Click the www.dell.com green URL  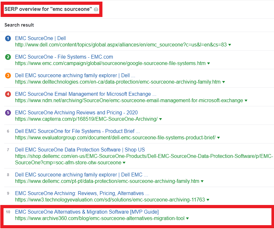coord(121,45)
